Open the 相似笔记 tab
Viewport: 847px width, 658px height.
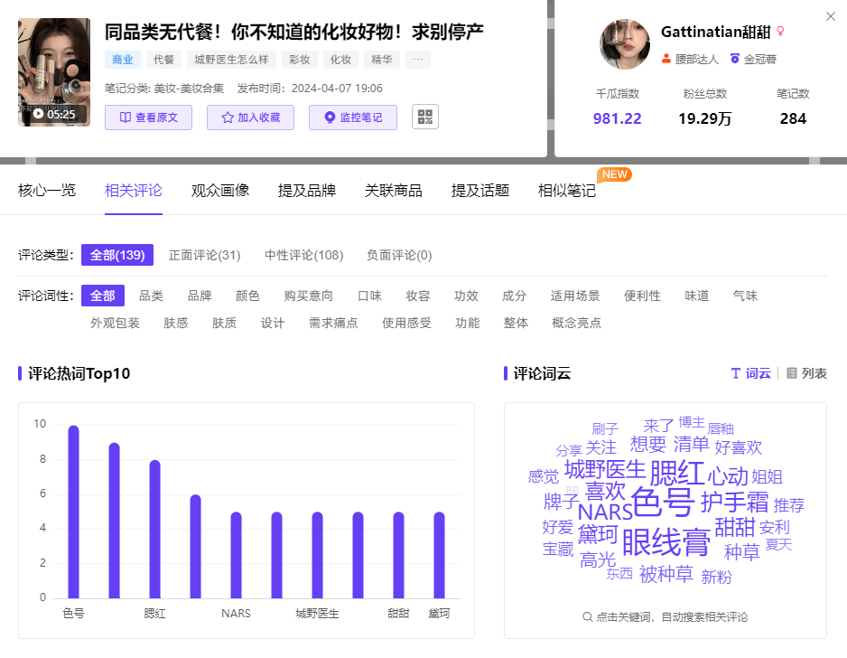[567, 191]
